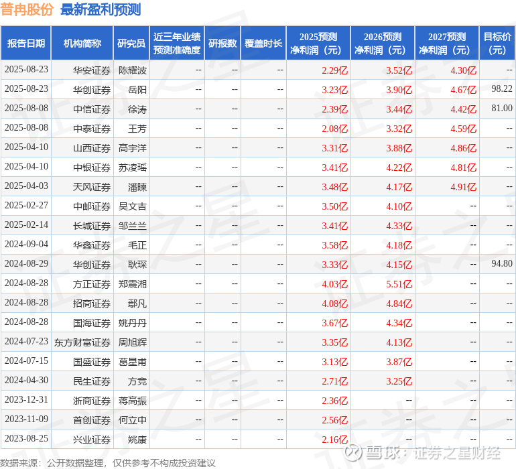Viewport: 516px width, 469px height.
Task: Click the 2026预测净利润 column header
Action: pyautogui.click(x=383, y=43)
